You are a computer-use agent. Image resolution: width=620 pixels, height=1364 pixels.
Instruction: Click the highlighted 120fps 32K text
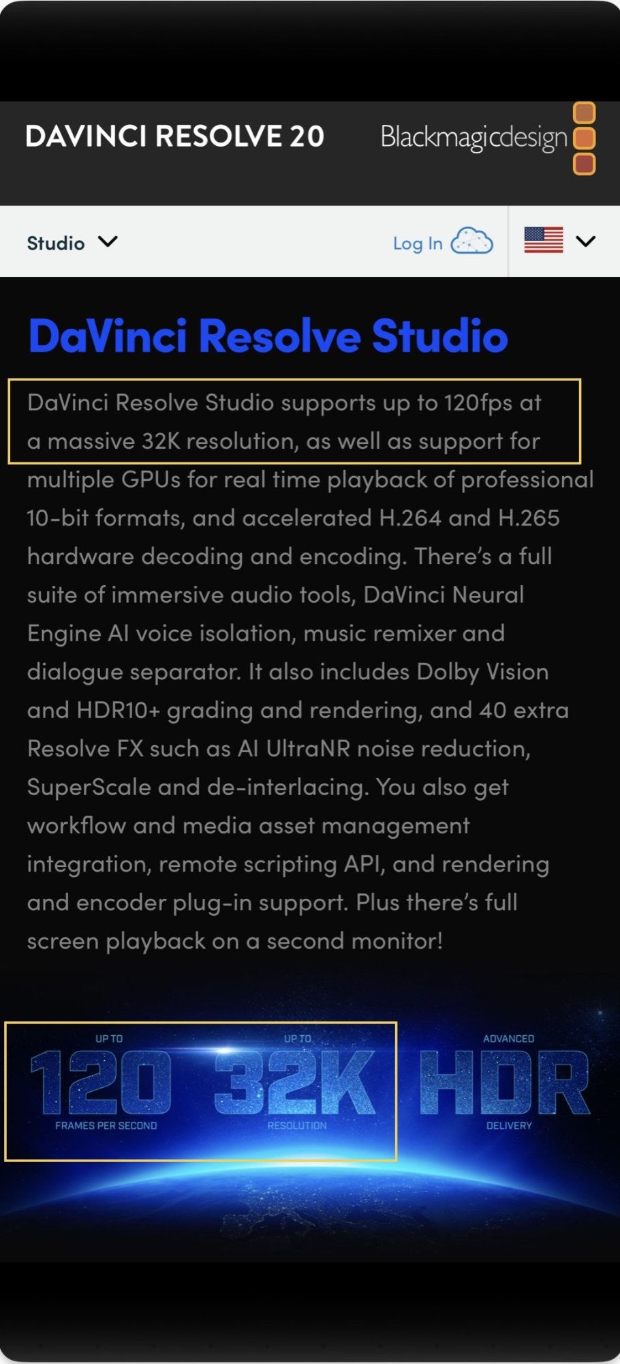(294, 421)
